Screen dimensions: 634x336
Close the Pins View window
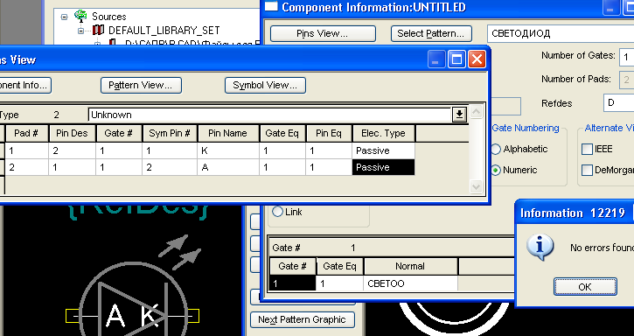(x=477, y=59)
